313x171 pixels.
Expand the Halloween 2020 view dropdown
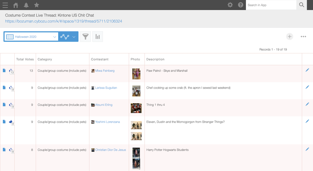pos(55,37)
